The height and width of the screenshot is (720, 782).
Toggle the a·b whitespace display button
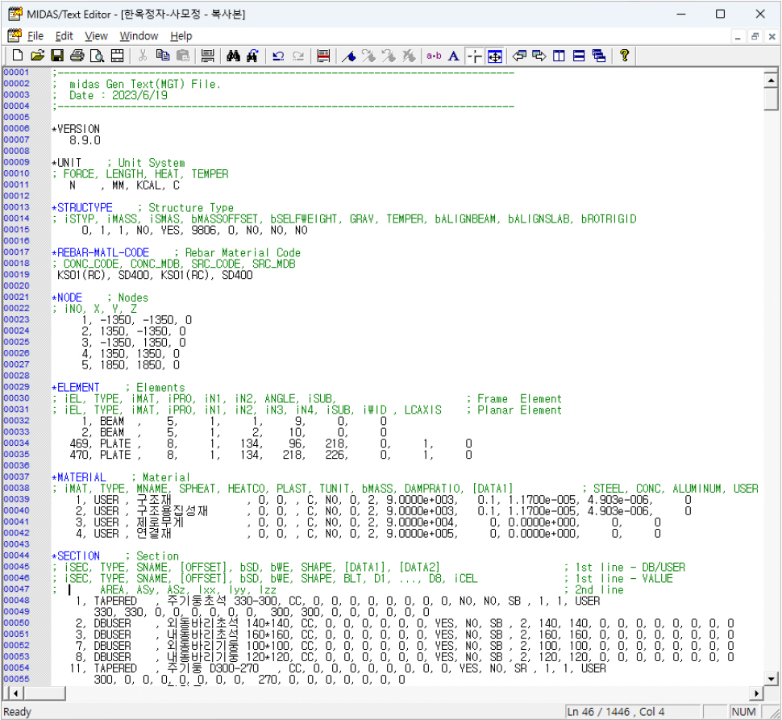tap(434, 56)
